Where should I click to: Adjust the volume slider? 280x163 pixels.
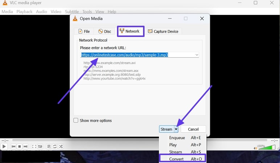(267, 147)
